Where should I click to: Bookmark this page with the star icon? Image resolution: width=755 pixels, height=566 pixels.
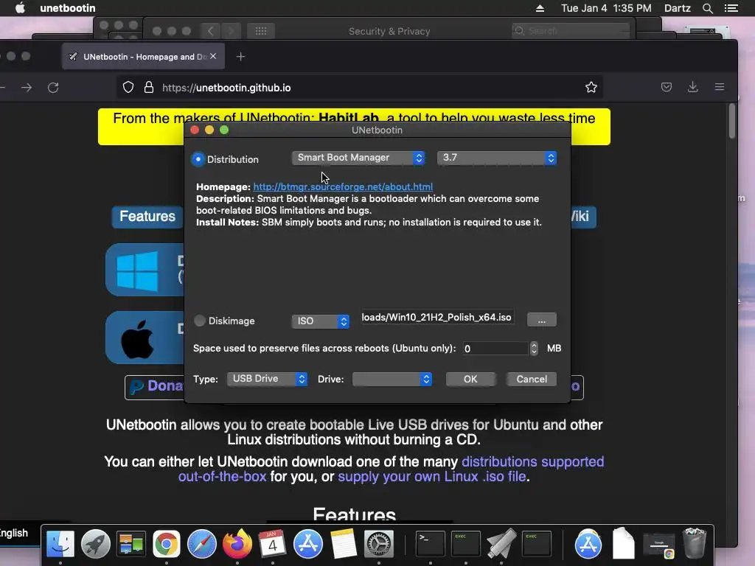pyautogui.click(x=591, y=87)
